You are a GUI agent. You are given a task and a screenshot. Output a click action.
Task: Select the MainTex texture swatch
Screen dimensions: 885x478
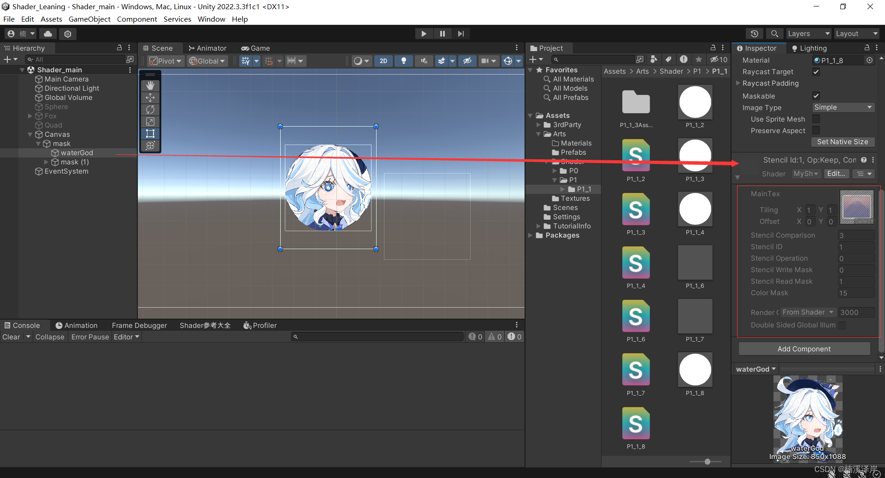857,207
